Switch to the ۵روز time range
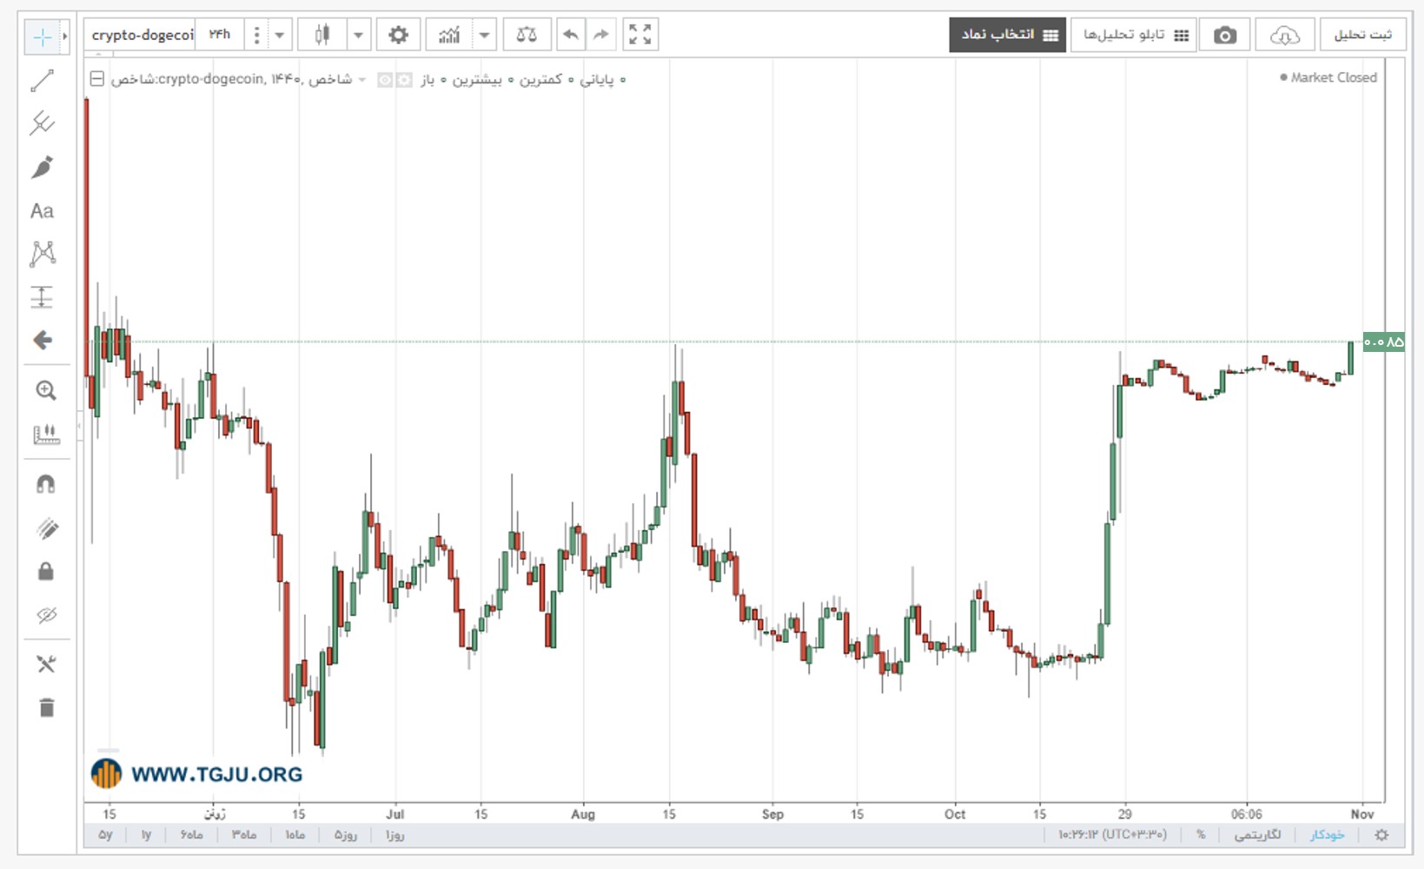The height and width of the screenshot is (869, 1424). click(x=346, y=835)
